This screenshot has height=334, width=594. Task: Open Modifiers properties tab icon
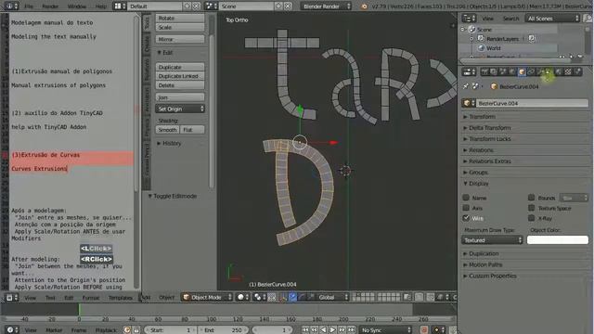pyautogui.click(x=540, y=71)
